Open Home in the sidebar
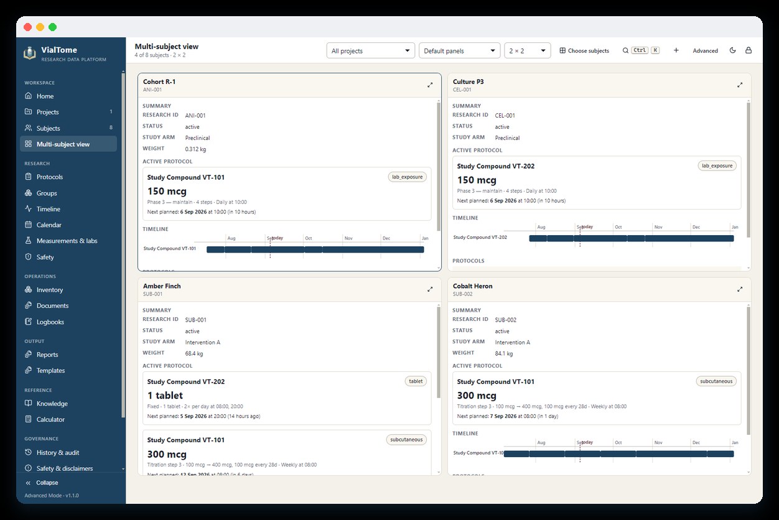Screen dimensions: 779x520 click(x=68, y=96)
